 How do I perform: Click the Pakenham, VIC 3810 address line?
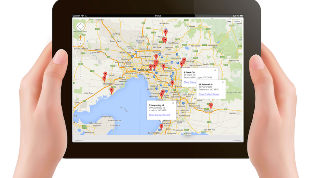209,89
